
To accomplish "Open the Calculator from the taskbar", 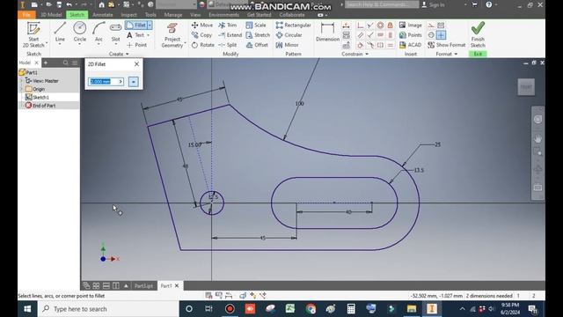I will click(351, 309).
